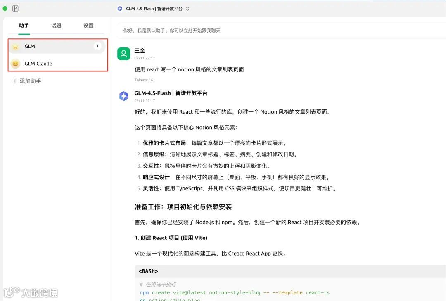Click the topic count badge 1 on GLM
The image size is (446, 301).
point(97,46)
